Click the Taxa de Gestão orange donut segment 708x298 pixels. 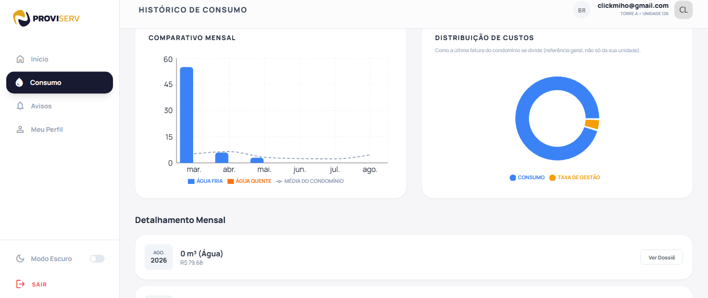pos(592,124)
